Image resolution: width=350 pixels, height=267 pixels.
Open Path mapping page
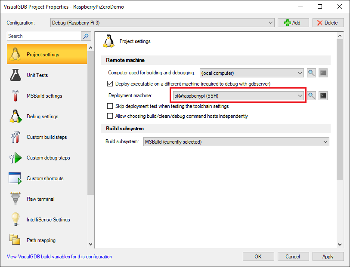(x=47, y=240)
